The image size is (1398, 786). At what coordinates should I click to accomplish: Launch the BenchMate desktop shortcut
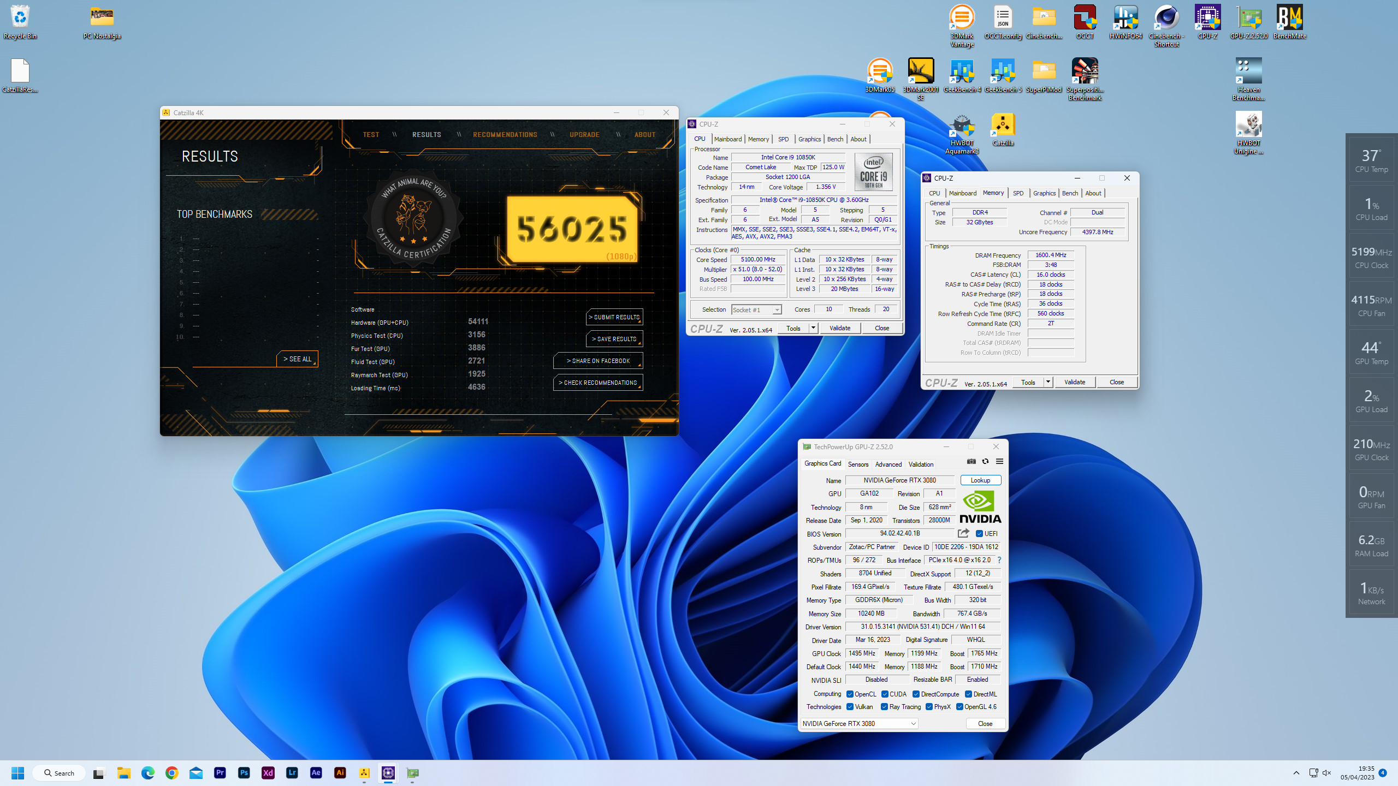point(1289,22)
